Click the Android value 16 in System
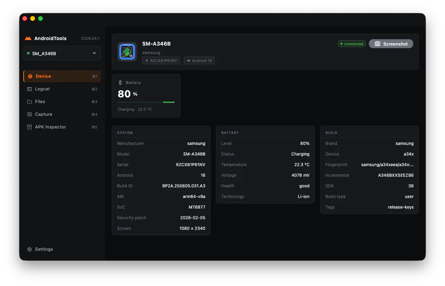The width and height of the screenshot is (445, 286). pyautogui.click(x=203, y=175)
